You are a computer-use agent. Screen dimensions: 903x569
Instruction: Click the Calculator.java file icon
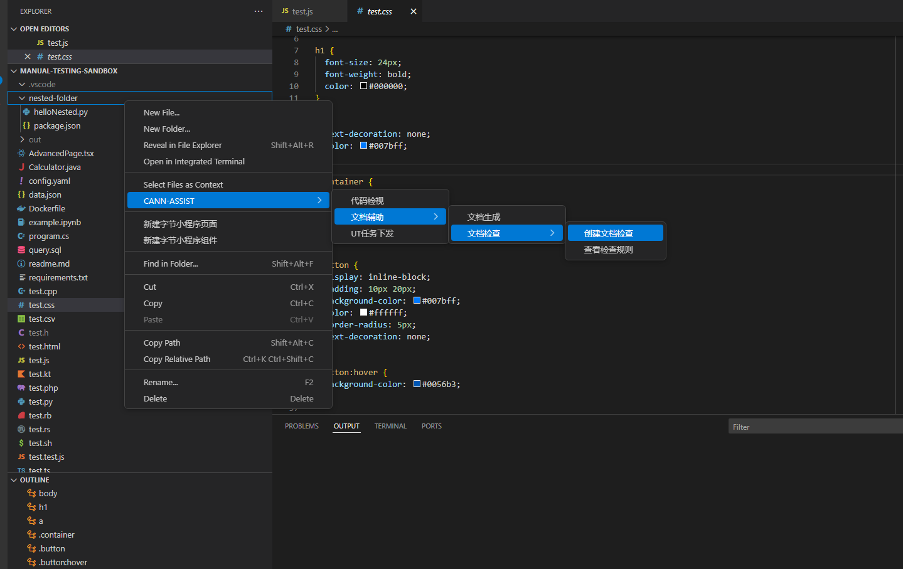(x=21, y=167)
